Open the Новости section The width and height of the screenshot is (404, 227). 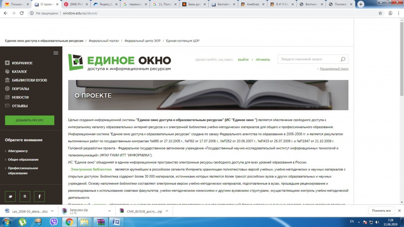coord(17,97)
